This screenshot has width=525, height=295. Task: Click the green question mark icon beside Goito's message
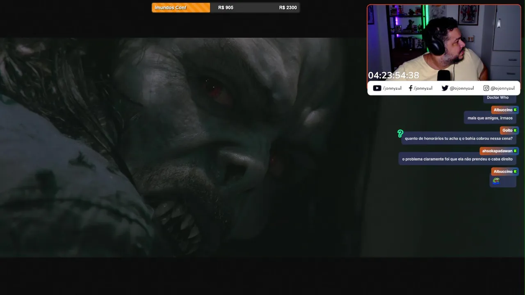tap(400, 134)
